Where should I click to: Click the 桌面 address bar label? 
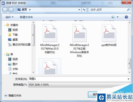pyautogui.click(x=24, y=10)
